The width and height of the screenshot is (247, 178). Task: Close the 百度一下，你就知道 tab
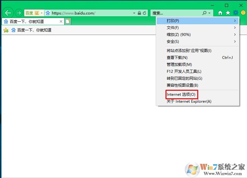tap(61, 21)
